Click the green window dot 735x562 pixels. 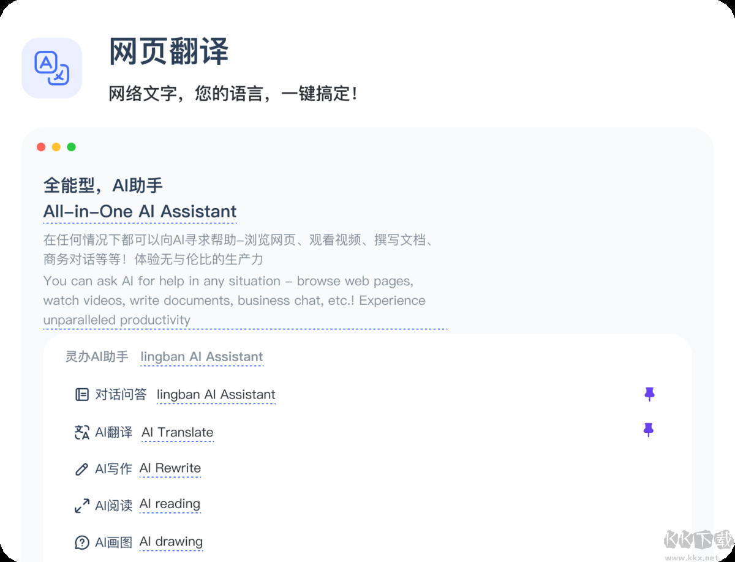point(71,147)
